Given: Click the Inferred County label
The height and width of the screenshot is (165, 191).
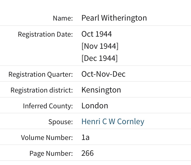Looking at the screenshot, I should tap(48, 106).
